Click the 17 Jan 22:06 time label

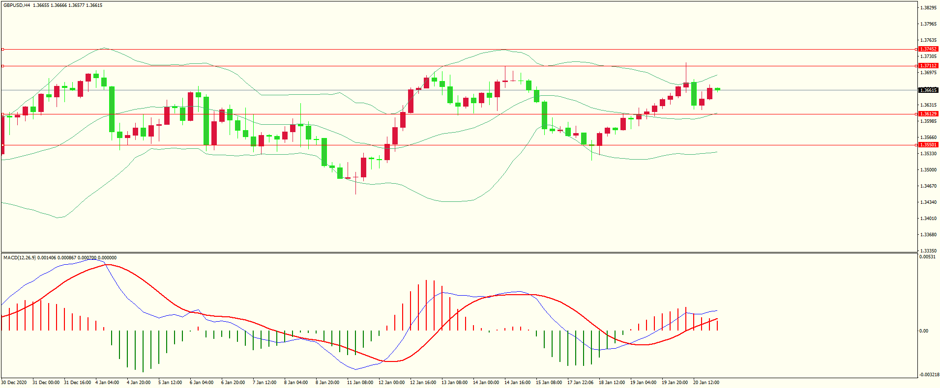(581, 383)
